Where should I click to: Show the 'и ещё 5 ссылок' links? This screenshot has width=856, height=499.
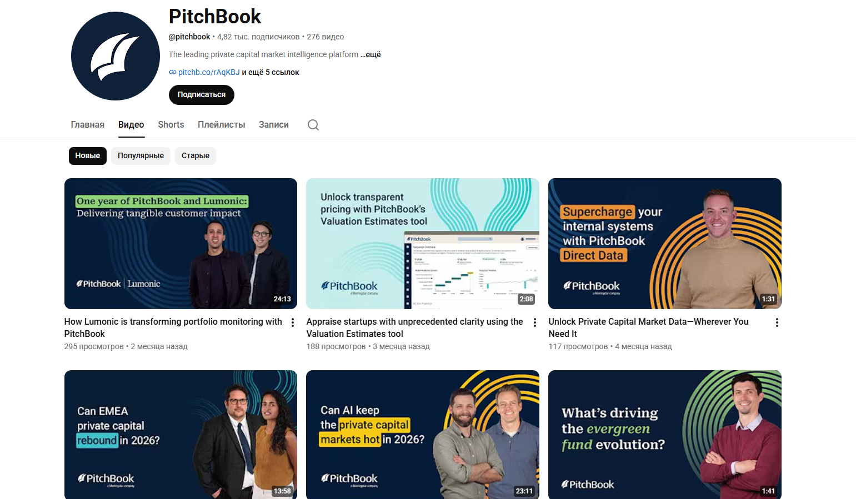(x=271, y=72)
